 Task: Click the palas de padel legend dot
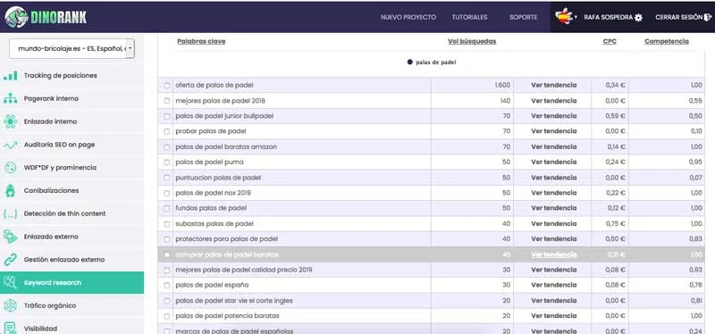tap(410, 62)
